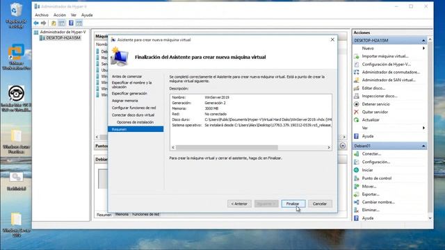445x250 pixels.
Task: Click Ayuda under DESKTOP-H2A1ISM actions
Action: pos(368,136)
